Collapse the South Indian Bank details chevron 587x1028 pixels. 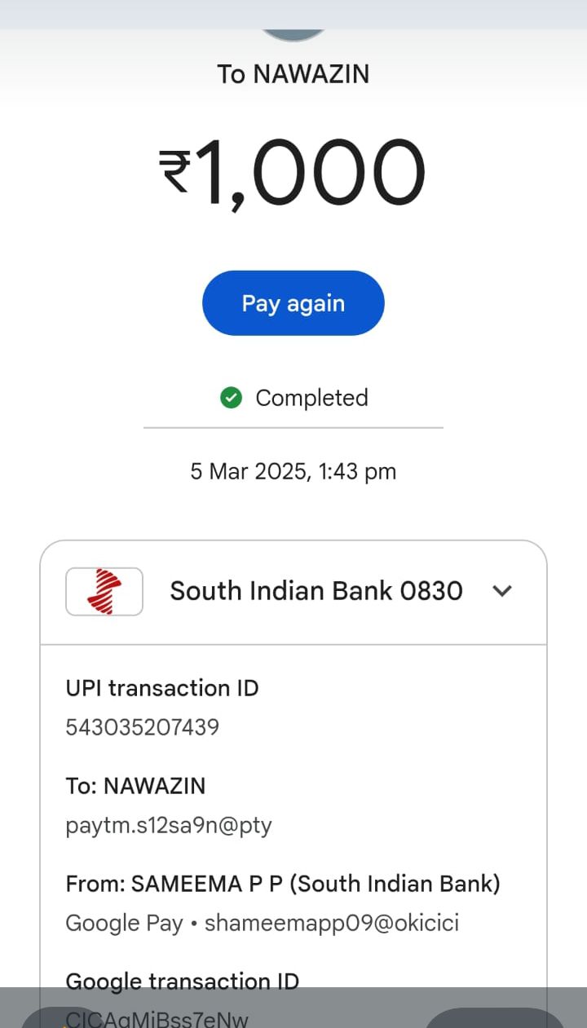503,591
